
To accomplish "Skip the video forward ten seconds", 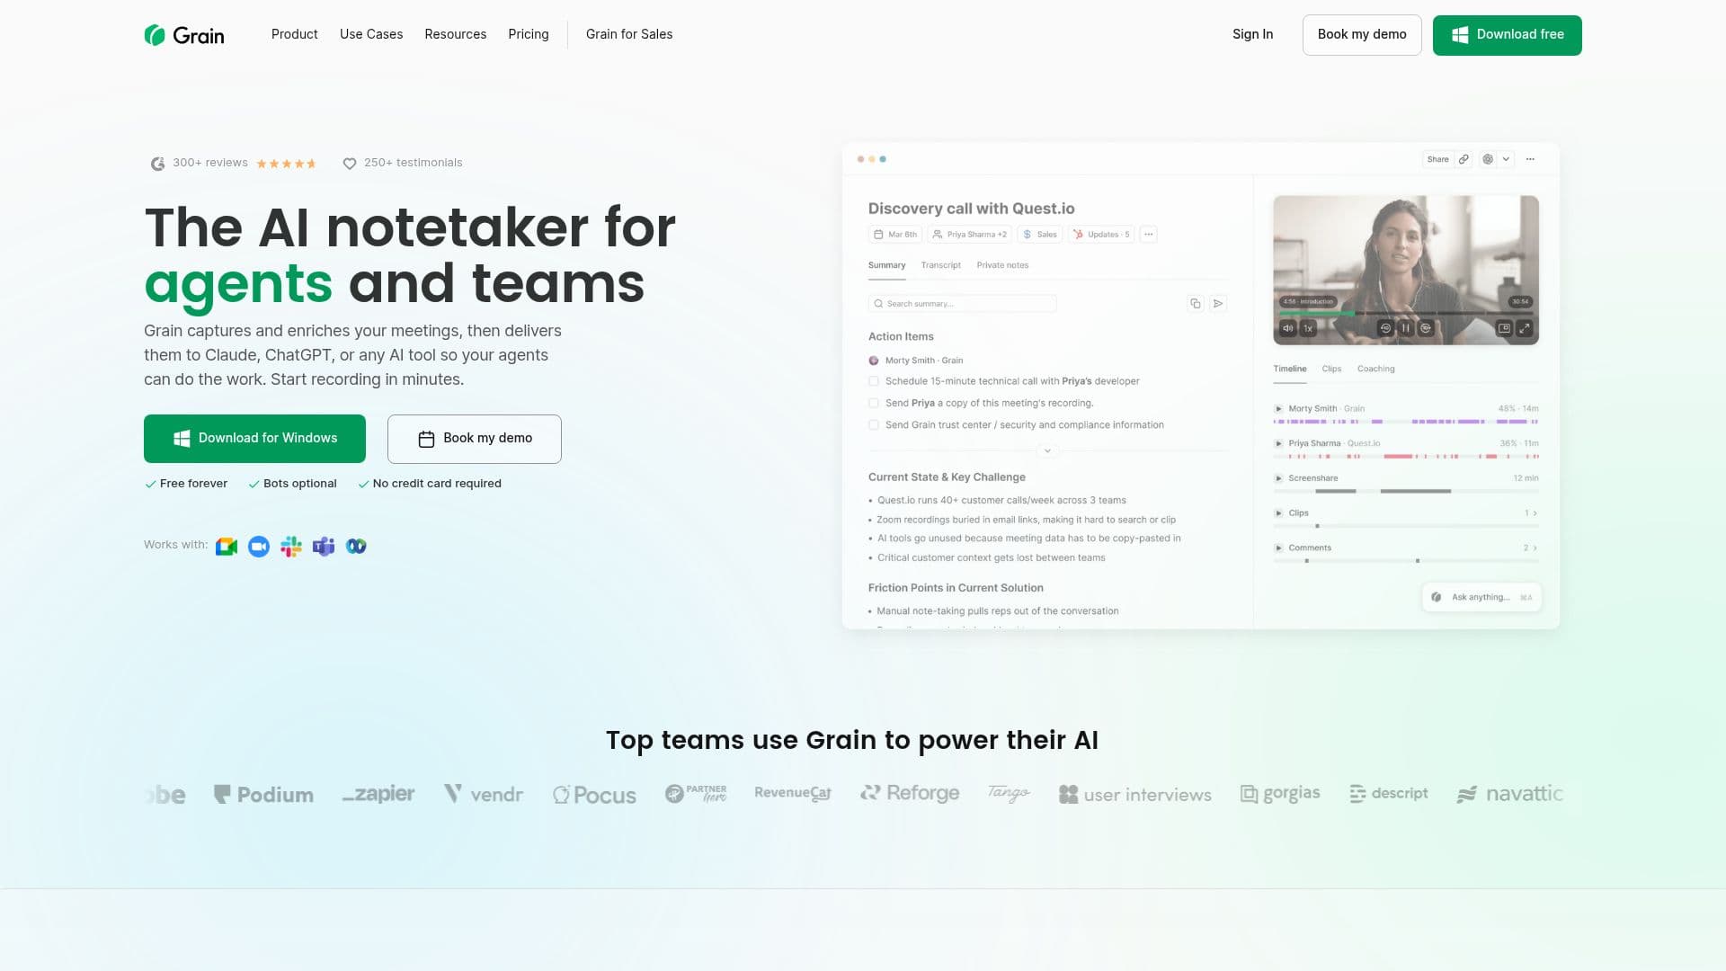I will [1426, 328].
